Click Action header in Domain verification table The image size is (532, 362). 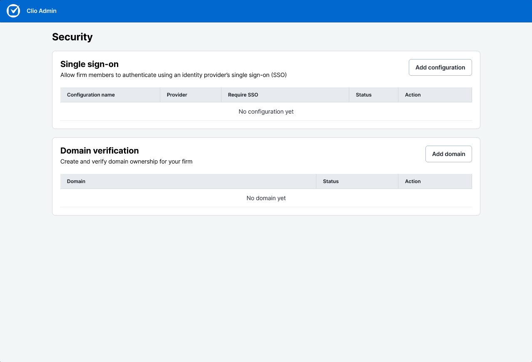(x=435, y=181)
